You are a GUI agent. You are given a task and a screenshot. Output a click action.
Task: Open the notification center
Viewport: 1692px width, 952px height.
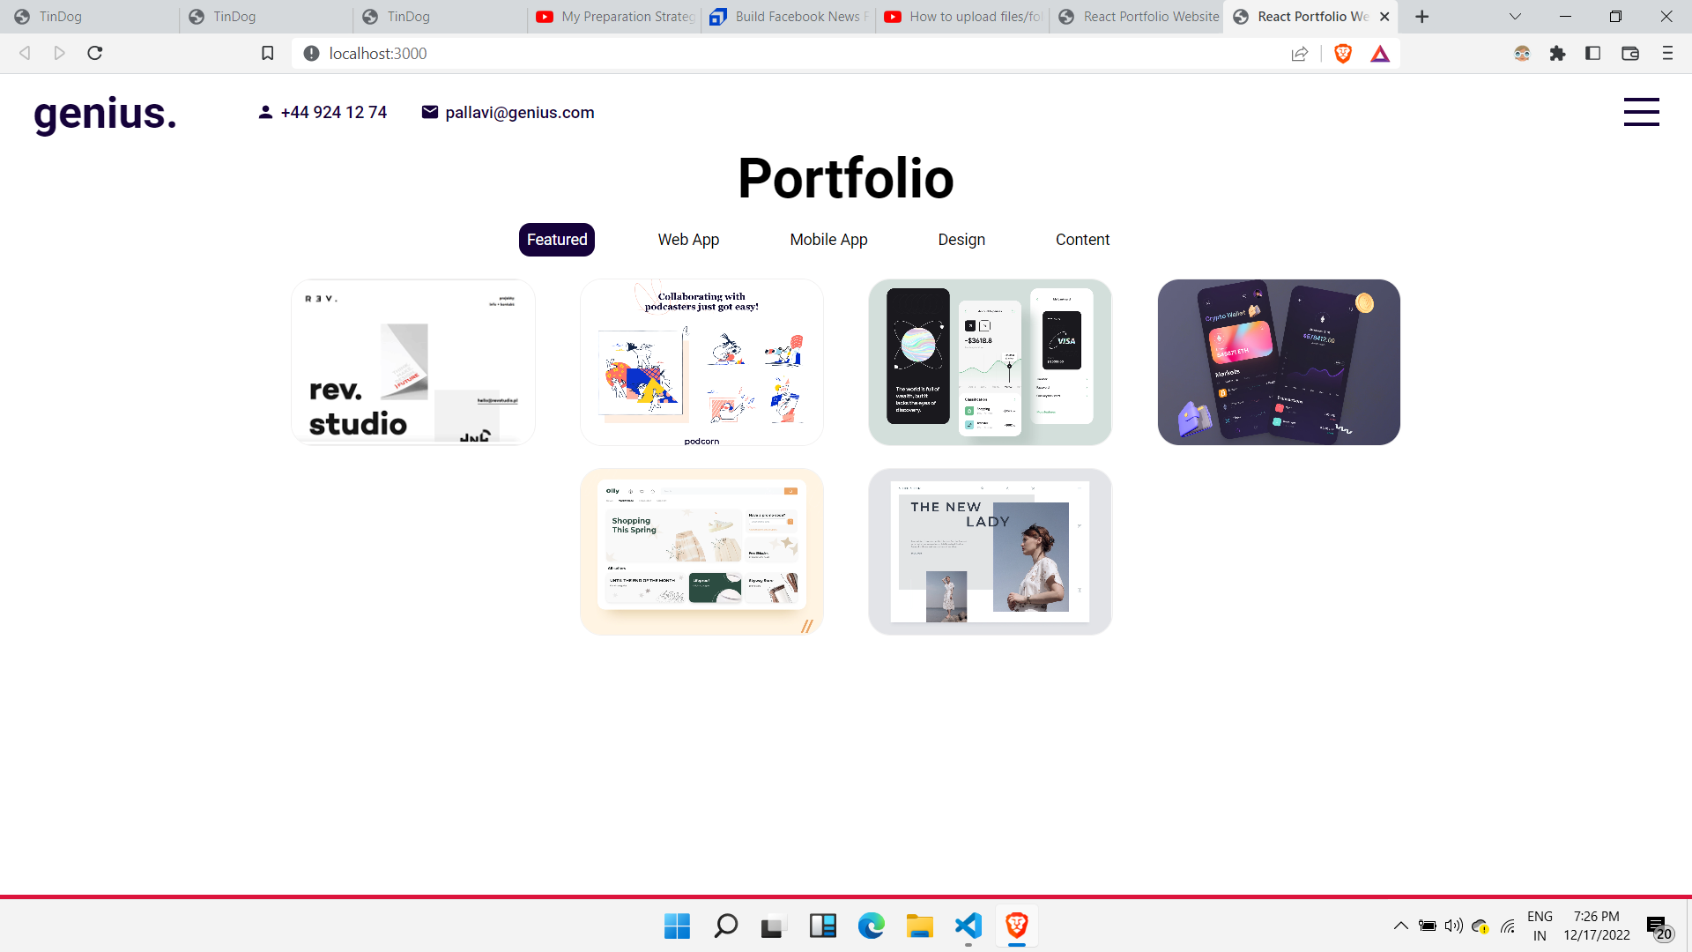coord(1659,927)
